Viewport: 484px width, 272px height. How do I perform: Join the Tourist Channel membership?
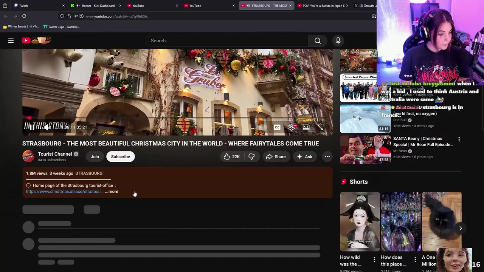(95, 157)
